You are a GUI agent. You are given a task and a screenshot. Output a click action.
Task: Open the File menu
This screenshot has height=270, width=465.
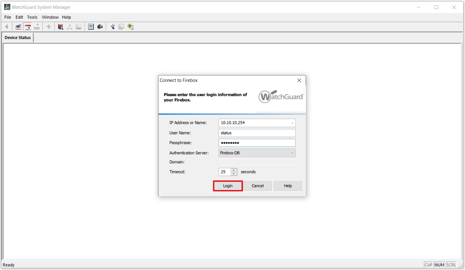click(x=8, y=17)
